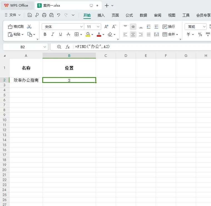Click the thousands separator icon
The image size is (211, 206).
[208, 34]
